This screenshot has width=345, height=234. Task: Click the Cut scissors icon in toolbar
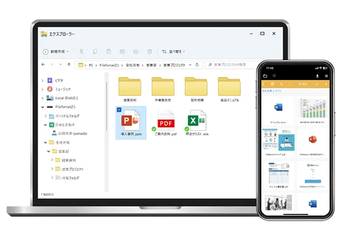[x=82, y=51]
